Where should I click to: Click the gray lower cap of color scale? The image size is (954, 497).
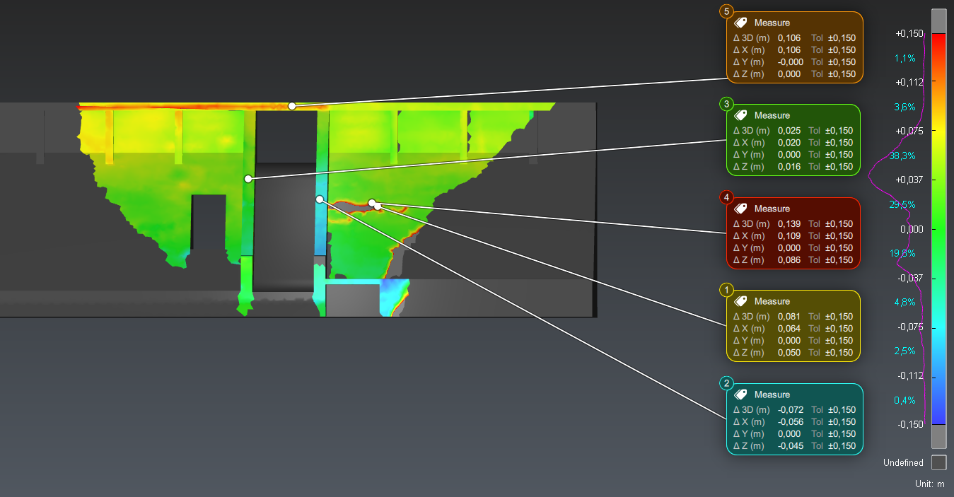tap(938, 436)
